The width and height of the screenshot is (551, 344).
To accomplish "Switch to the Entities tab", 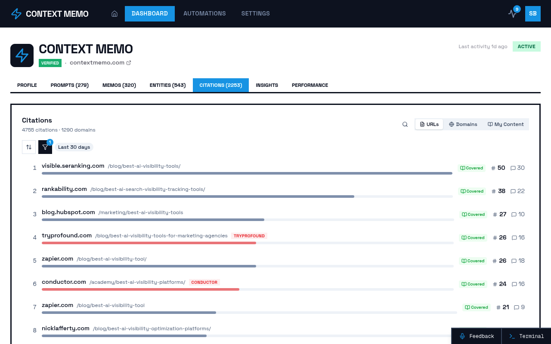I will tap(167, 85).
